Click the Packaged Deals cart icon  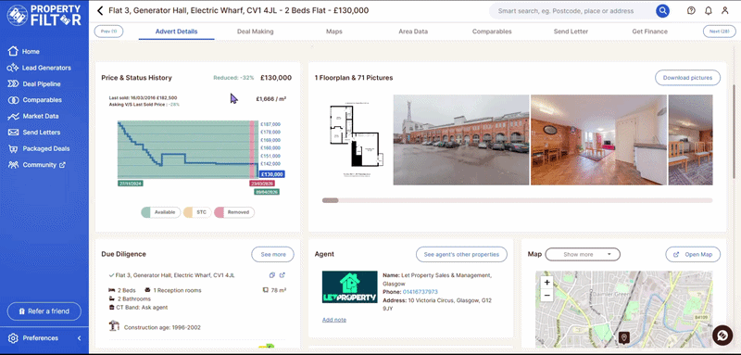coord(13,148)
